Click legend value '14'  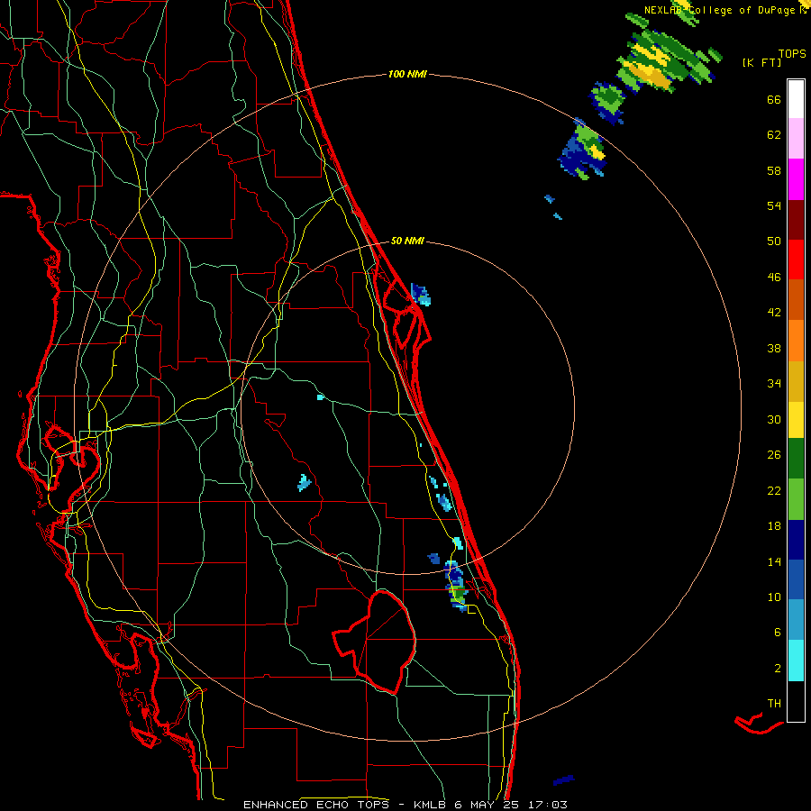point(774,561)
